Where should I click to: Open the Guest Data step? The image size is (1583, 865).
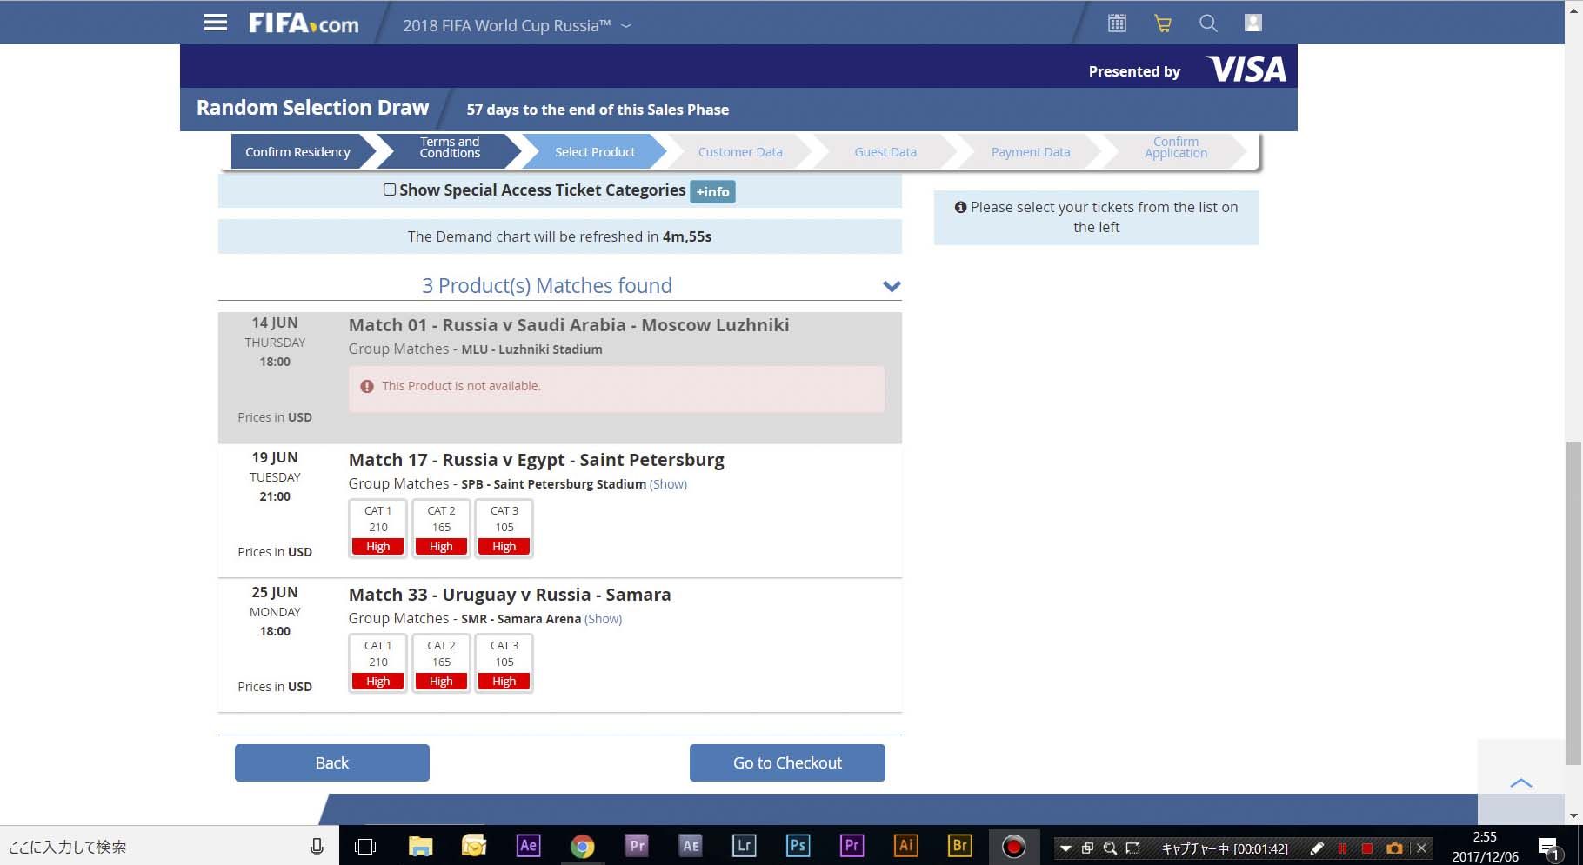[885, 152]
